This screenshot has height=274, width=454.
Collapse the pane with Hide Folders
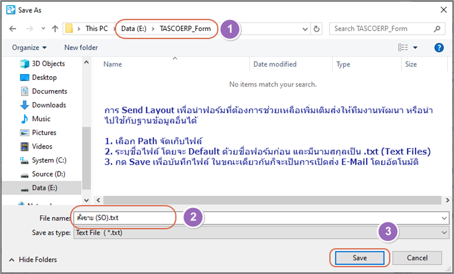(x=33, y=260)
